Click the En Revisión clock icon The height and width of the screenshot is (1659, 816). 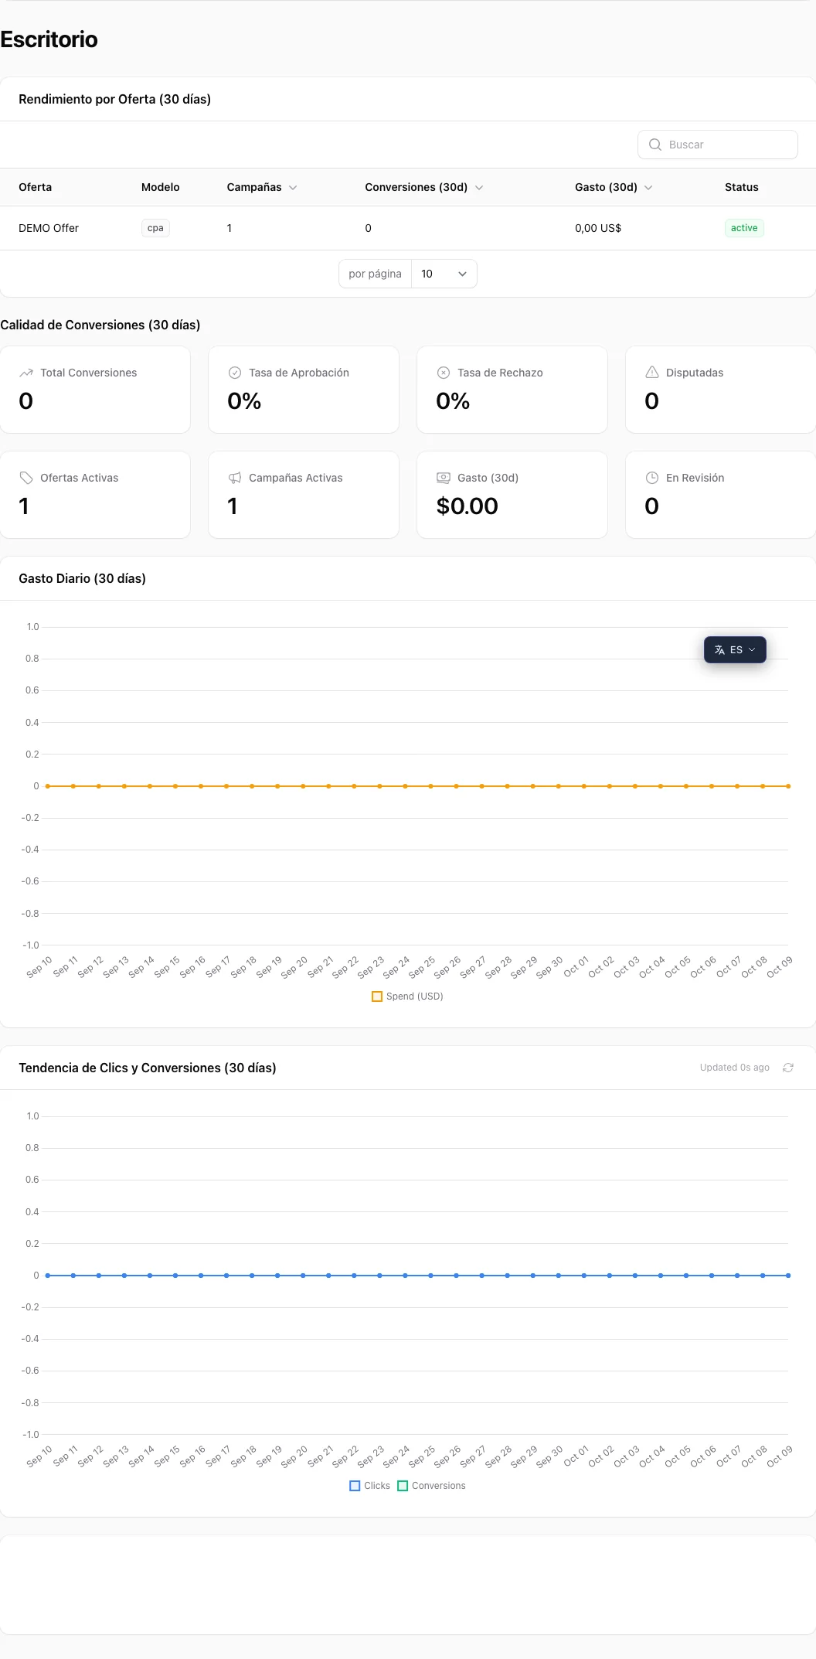coord(652,478)
